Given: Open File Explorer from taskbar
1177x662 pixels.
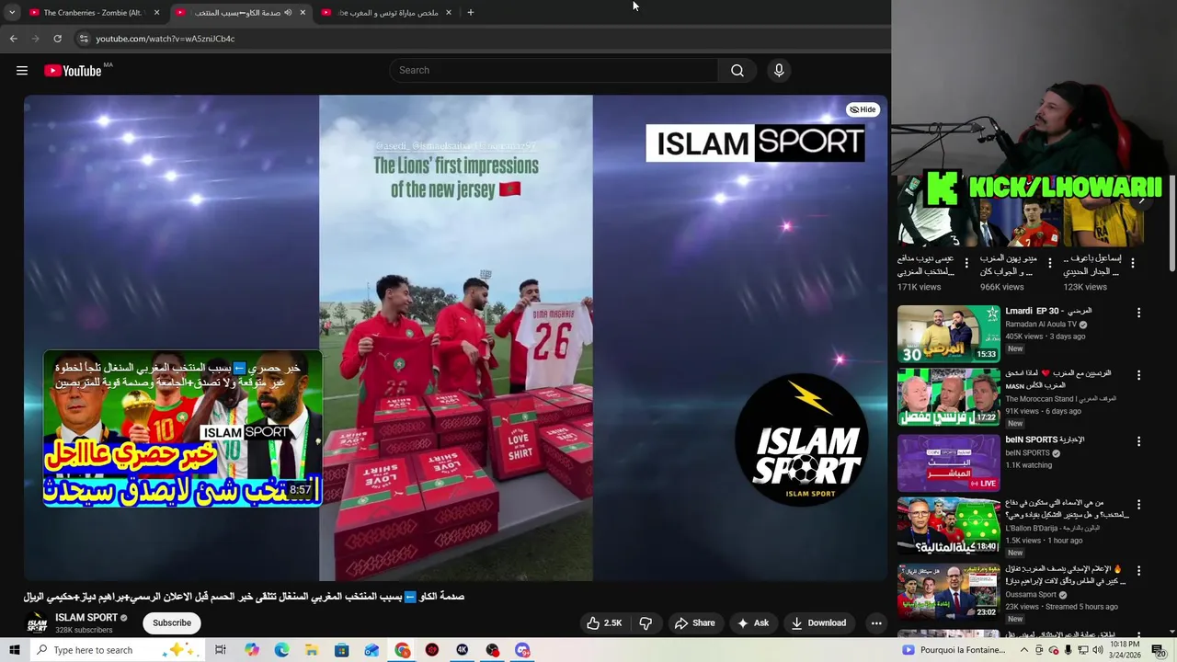Looking at the screenshot, I should (312, 650).
